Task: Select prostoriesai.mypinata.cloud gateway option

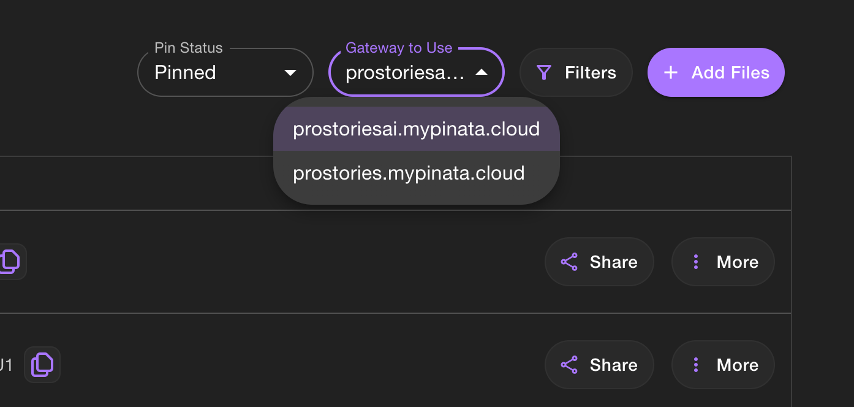Action: [x=417, y=129]
